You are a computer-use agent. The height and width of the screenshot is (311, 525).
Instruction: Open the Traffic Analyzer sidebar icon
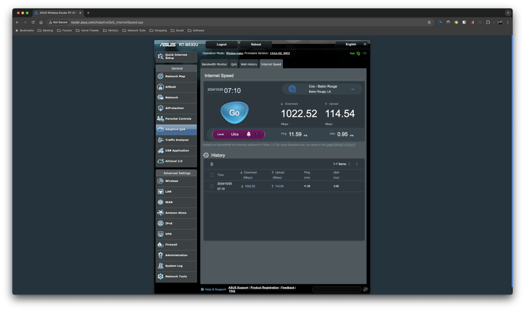[160, 140]
